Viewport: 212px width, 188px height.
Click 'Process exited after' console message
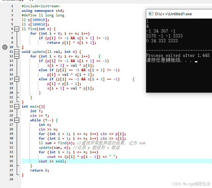pos(178,55)
